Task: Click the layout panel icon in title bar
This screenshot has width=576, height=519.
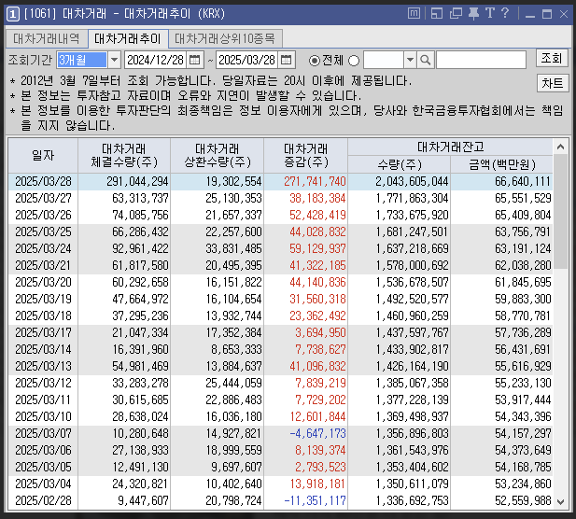Action: (437, 14)
